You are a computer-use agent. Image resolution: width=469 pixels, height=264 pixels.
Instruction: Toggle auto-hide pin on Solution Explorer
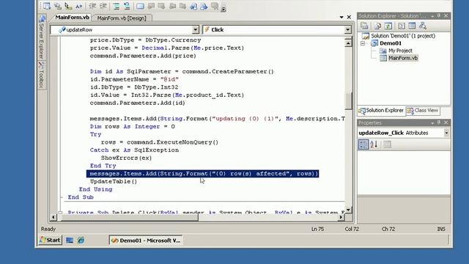coord(439,16)
